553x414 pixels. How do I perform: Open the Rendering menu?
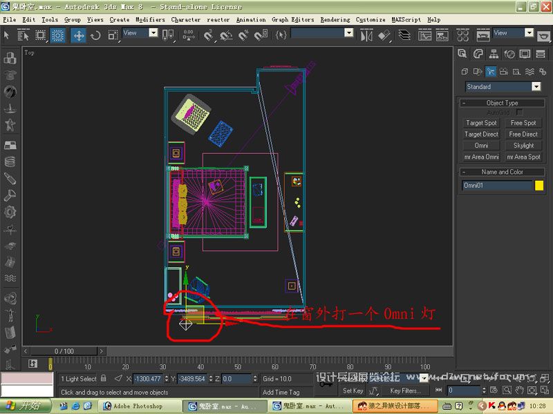[x=335, y=20]
